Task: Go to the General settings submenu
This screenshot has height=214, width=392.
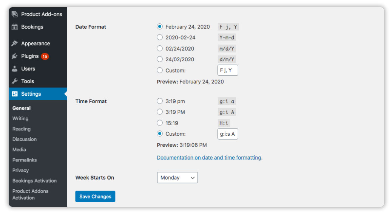Action: point(22,108)
